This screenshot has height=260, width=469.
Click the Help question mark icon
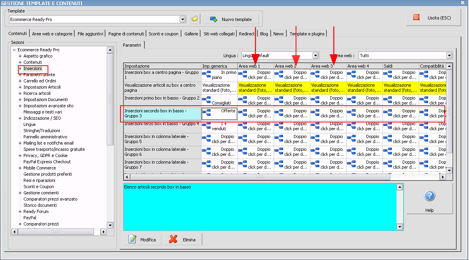[429, 196]
